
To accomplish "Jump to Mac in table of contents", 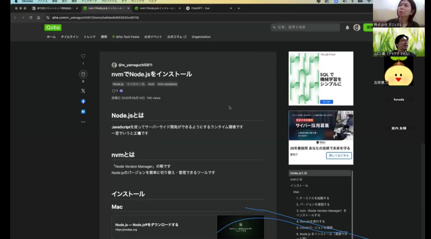I will [296, 192].
